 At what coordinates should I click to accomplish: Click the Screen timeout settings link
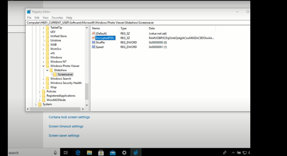click(x=66, y=126)
